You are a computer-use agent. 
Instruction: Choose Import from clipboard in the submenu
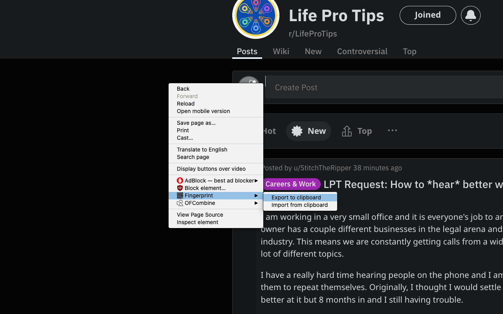click(300, 205)
